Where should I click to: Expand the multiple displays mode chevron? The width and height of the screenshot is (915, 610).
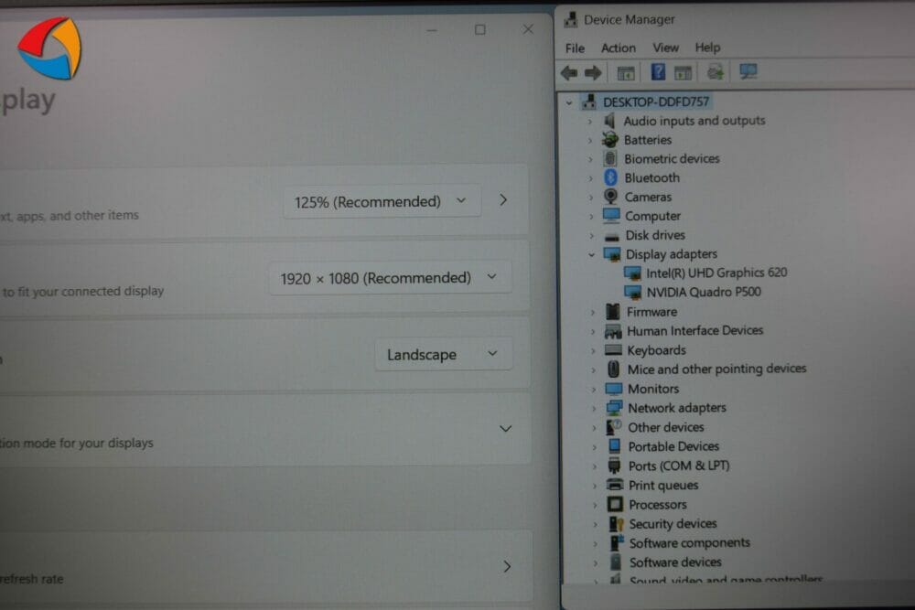[505, 429]
